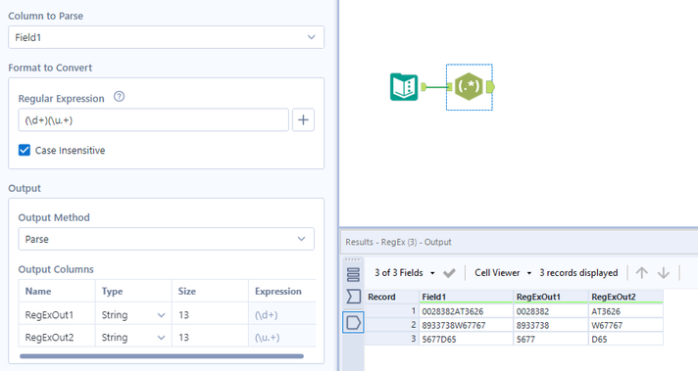Click the RegEx tool input anchor
This screenshot has width=698, height=371.
(450, 87)
